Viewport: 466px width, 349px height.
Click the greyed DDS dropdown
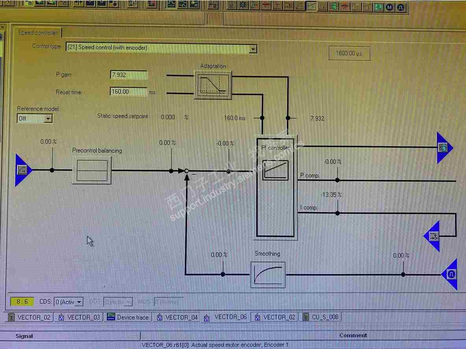[118, 302]
